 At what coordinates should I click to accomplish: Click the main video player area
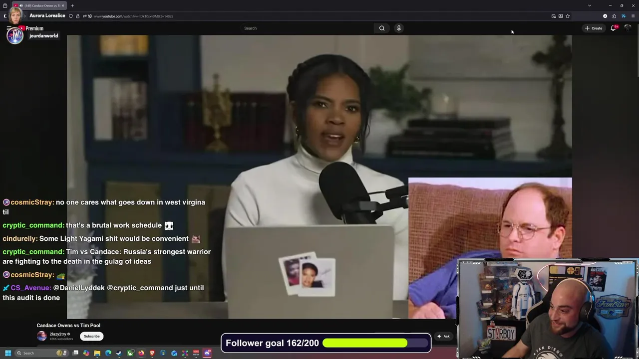click(x=319, y=177)
